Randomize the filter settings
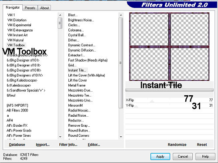 177,145
